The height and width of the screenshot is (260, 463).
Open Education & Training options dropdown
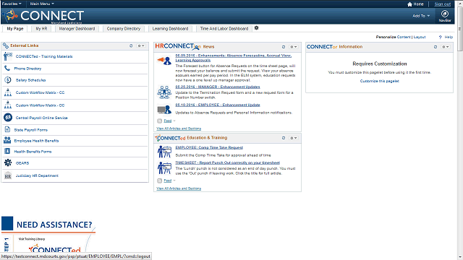[x=294, y=138]
